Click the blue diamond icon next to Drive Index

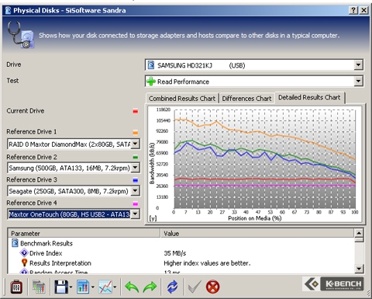[24, 252]
